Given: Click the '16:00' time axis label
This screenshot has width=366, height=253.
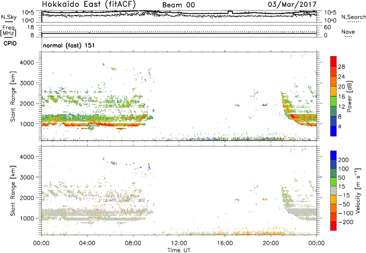Looking at the screenshot, I should pos(225,243).
